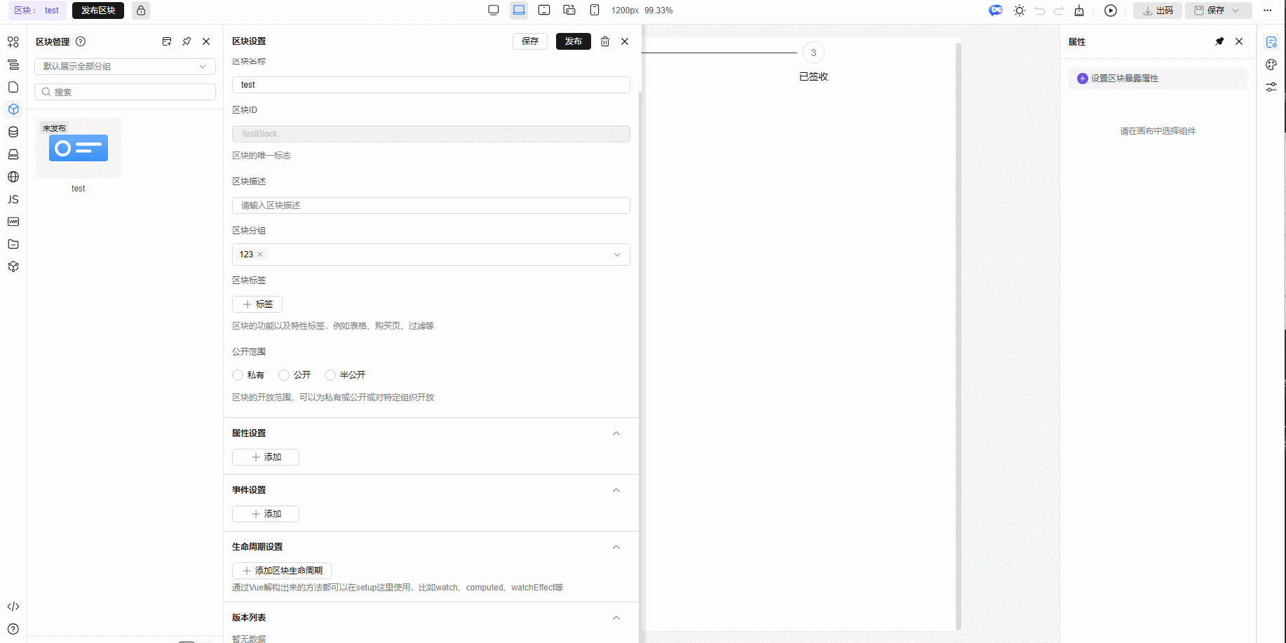This screenshot has height=643, width=1286.
Task: Open the 默认展示全部分组 dropdown
Action: [125, 67]
